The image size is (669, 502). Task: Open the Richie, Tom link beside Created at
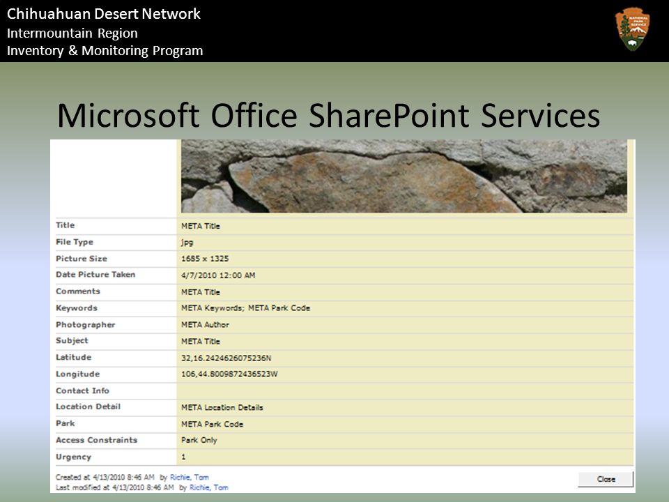tap(190, 477)
